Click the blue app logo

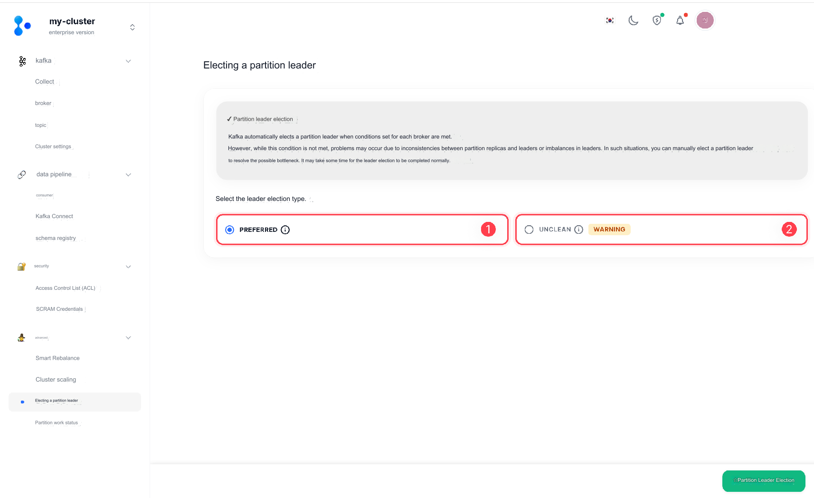point(22,26)
